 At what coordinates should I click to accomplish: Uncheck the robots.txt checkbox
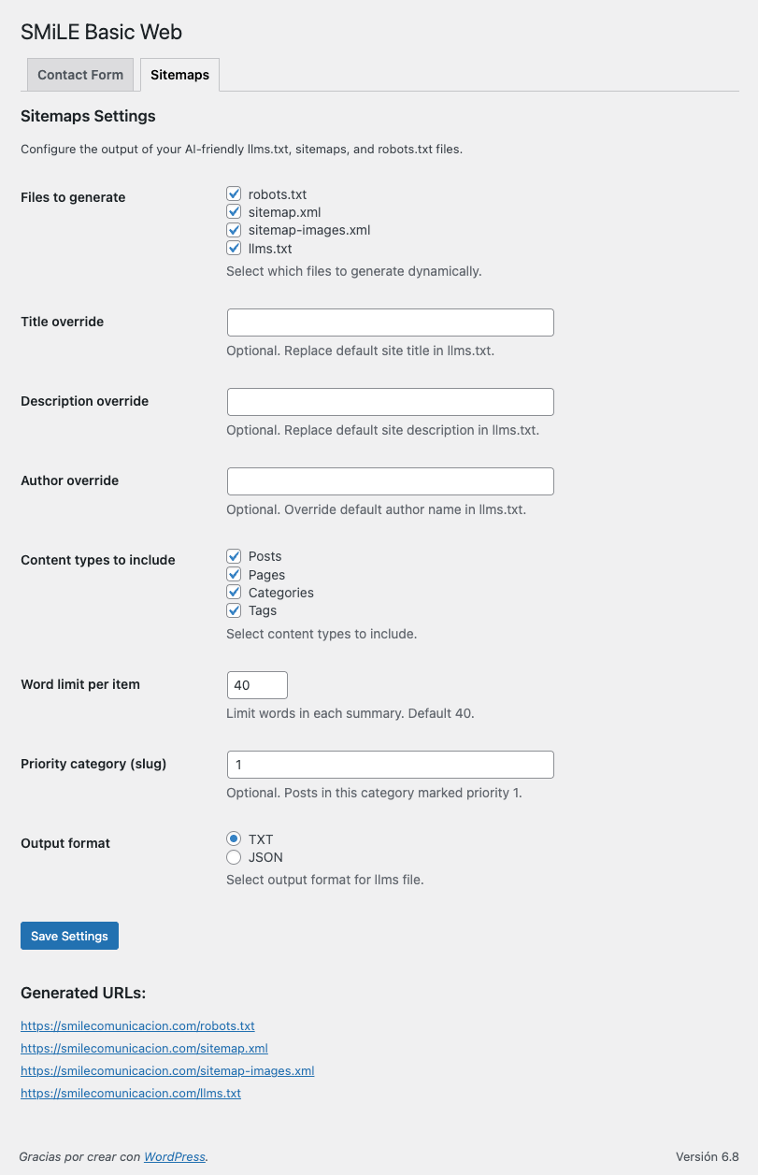[234, 194]
